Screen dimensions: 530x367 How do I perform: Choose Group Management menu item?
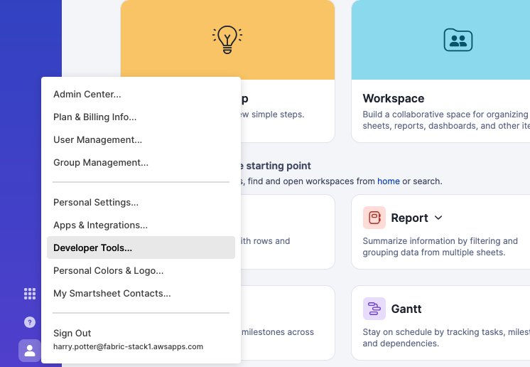(x=141, y=162)
